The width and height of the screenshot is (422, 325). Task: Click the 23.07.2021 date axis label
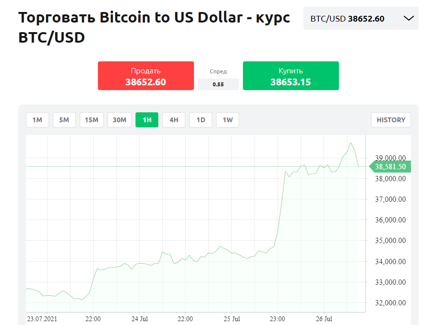[x=42, y=319]
